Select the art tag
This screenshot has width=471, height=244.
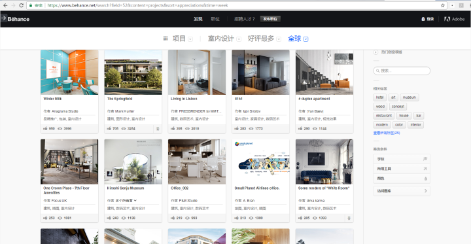[x=393, y=97]
